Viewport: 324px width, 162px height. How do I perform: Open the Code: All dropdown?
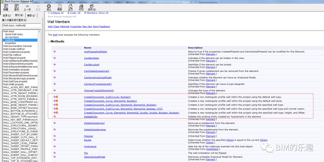[x=74, y=13]
